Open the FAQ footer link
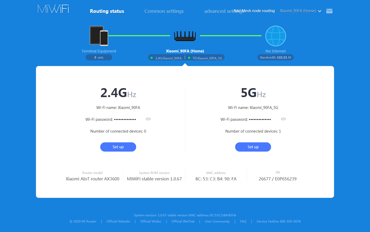 [x=243, y=221]
